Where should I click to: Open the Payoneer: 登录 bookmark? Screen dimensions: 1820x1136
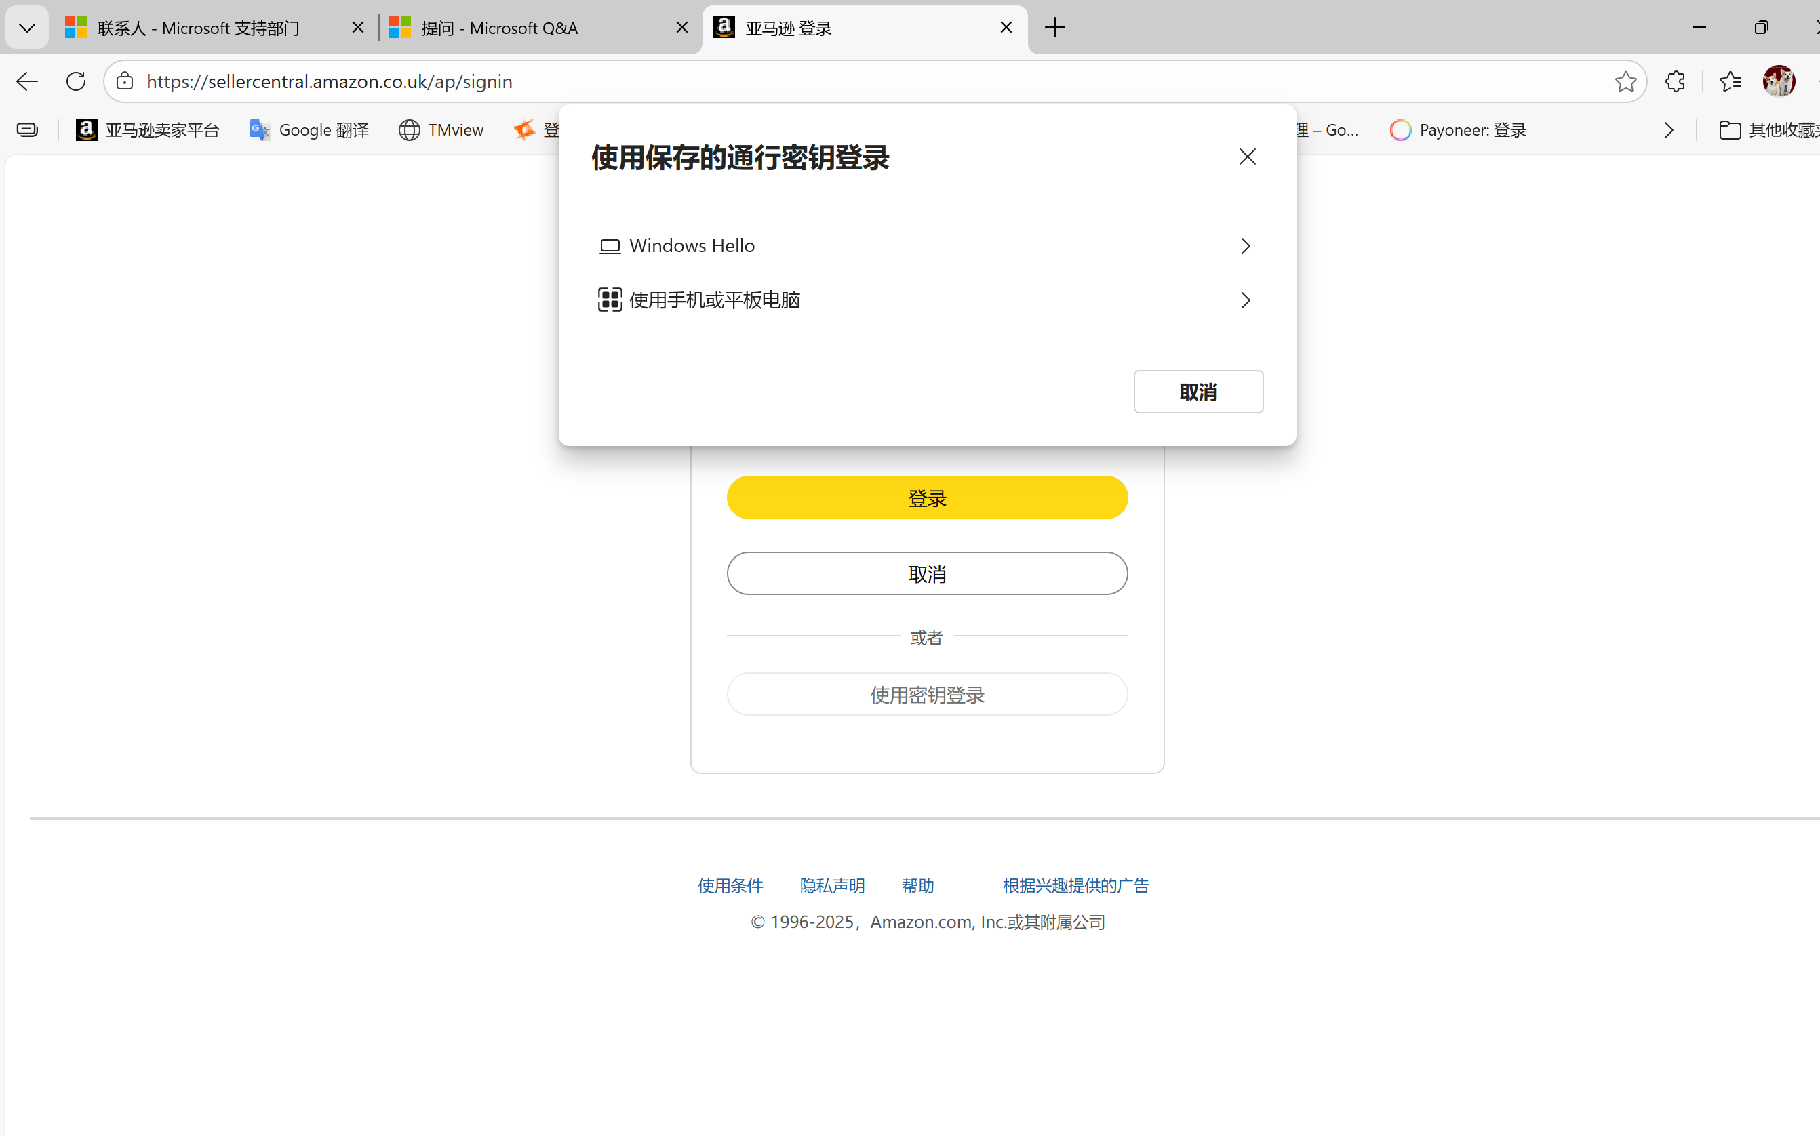pyautogui.click(x=1457, y=129)
